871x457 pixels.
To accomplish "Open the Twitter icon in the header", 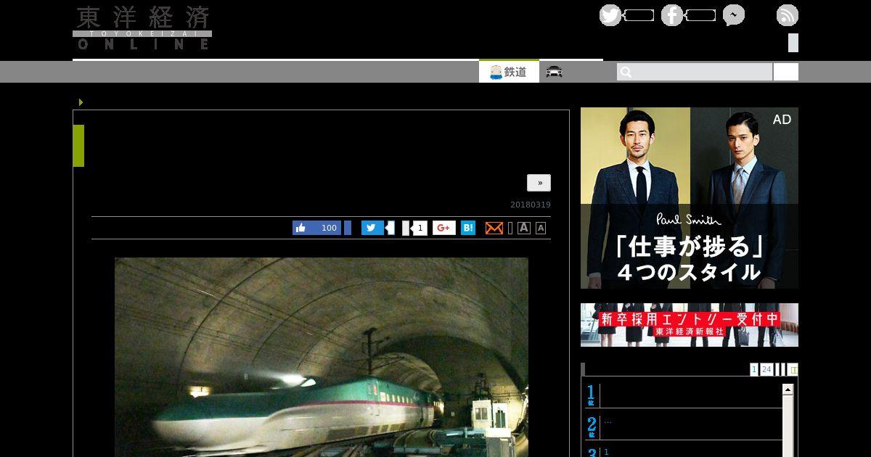I will tap(610, 15).
